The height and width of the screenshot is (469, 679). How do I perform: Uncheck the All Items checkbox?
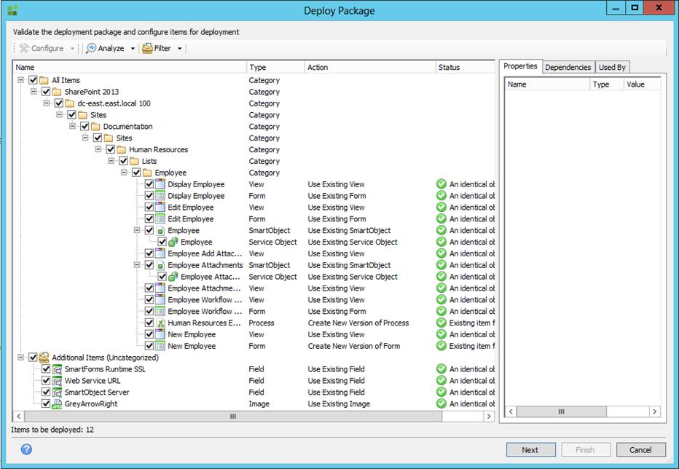(33, 80)
